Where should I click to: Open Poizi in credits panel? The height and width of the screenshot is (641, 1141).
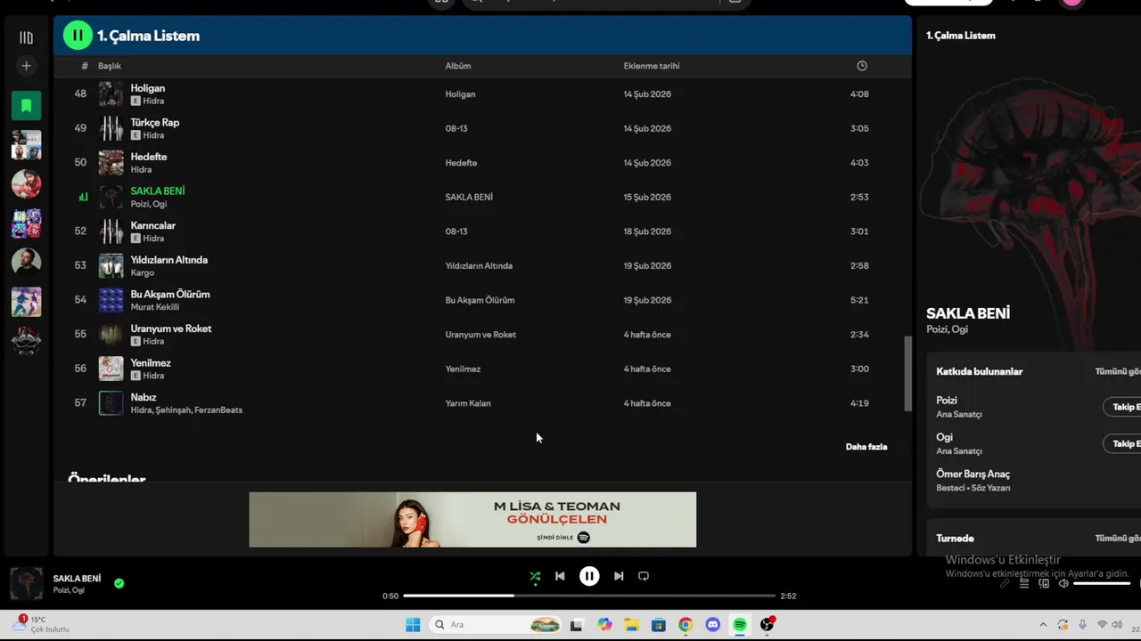(947, 401)
